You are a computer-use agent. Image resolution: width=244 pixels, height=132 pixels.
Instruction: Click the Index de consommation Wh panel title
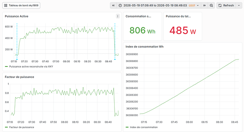[145, 47]
